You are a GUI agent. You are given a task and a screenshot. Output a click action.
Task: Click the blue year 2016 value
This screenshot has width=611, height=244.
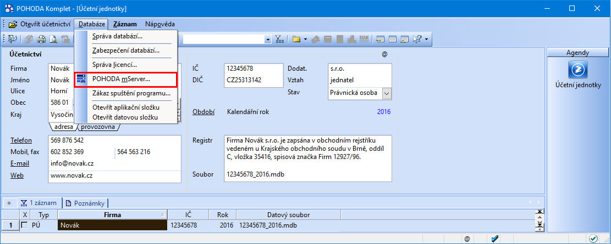click(384, 112)
